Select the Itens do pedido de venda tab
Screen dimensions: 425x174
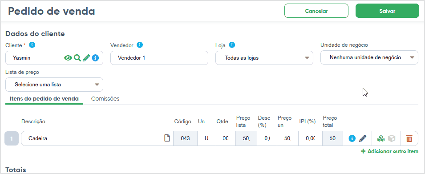(x=44, y=99)
